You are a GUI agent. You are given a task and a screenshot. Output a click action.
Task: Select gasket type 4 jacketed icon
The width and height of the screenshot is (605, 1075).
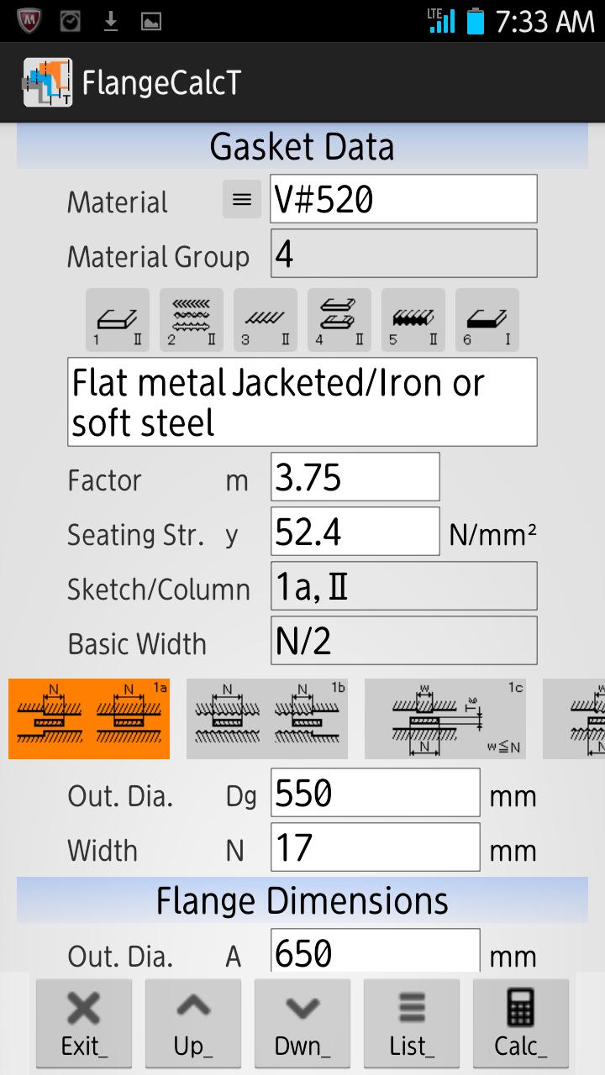[339, 320]
